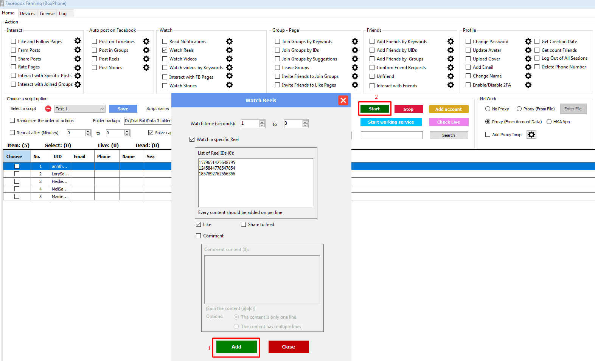Enable Repeat after (Minutes) checkbox
The image size is (595, 361).
pyautogui.click(x=12, y=132)
